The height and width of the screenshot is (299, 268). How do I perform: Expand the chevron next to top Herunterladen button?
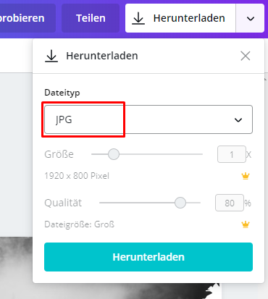coord(251,18)
